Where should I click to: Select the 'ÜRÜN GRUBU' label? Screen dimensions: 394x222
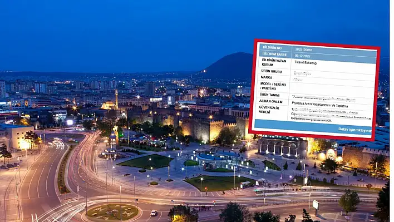click(x=271, y=71)
